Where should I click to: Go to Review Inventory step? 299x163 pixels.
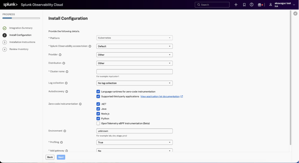19,49
